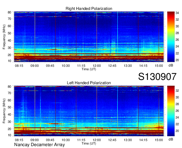Image resolution: width=182 pixels, height=148 pixels.
Task: Click the 15:00 tick label on top plot
Action: (x=159, y=66)
